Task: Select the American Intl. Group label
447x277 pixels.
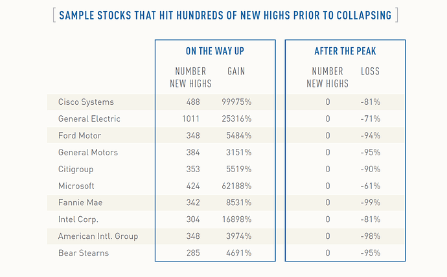Action: click(98, 236)
